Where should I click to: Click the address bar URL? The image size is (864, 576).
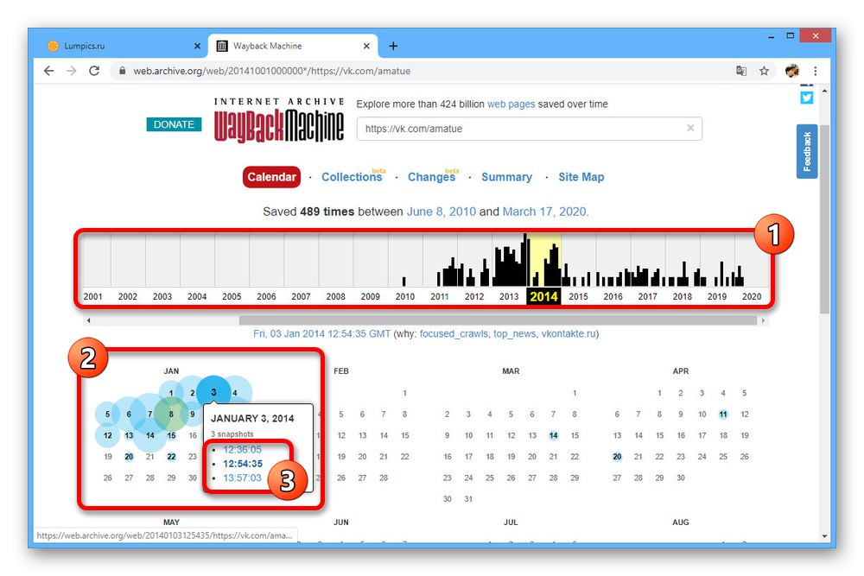tap(271, 71)
